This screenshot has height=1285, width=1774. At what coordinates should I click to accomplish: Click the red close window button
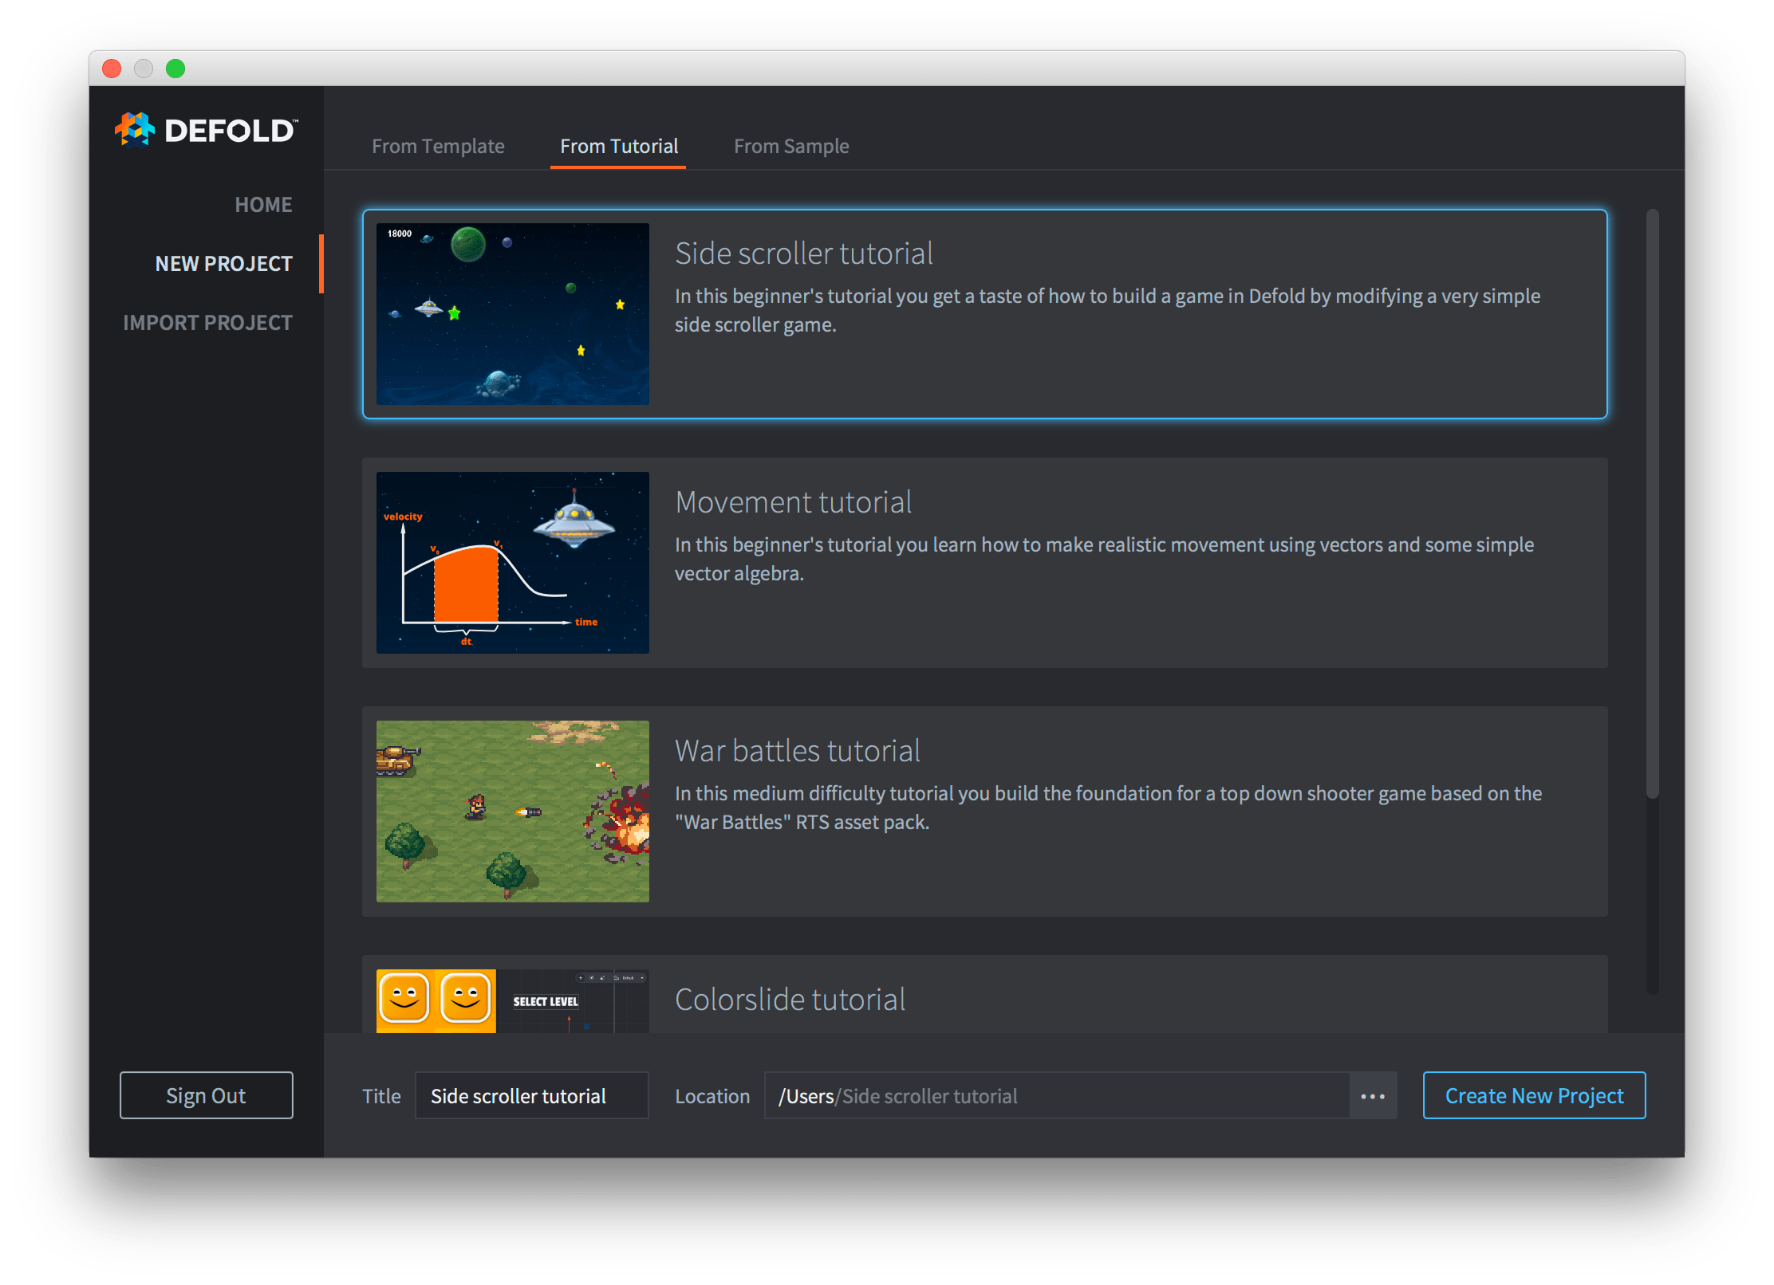(x=112, y=69)
